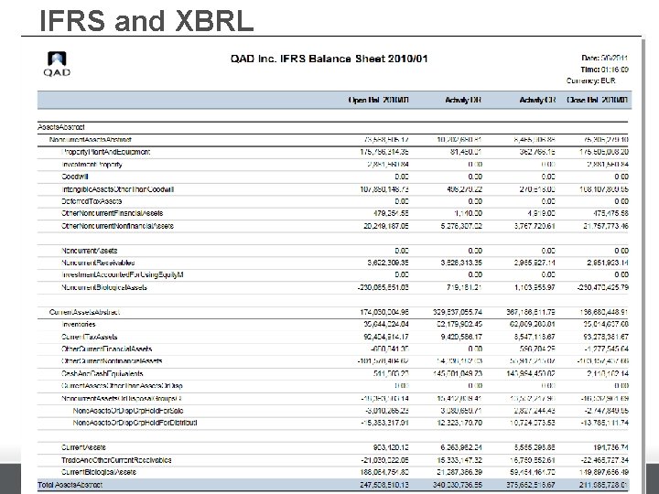Click InvestmentAccountedForUsingEquityM row label
The image size is (659, 494).
click(123, 274)
